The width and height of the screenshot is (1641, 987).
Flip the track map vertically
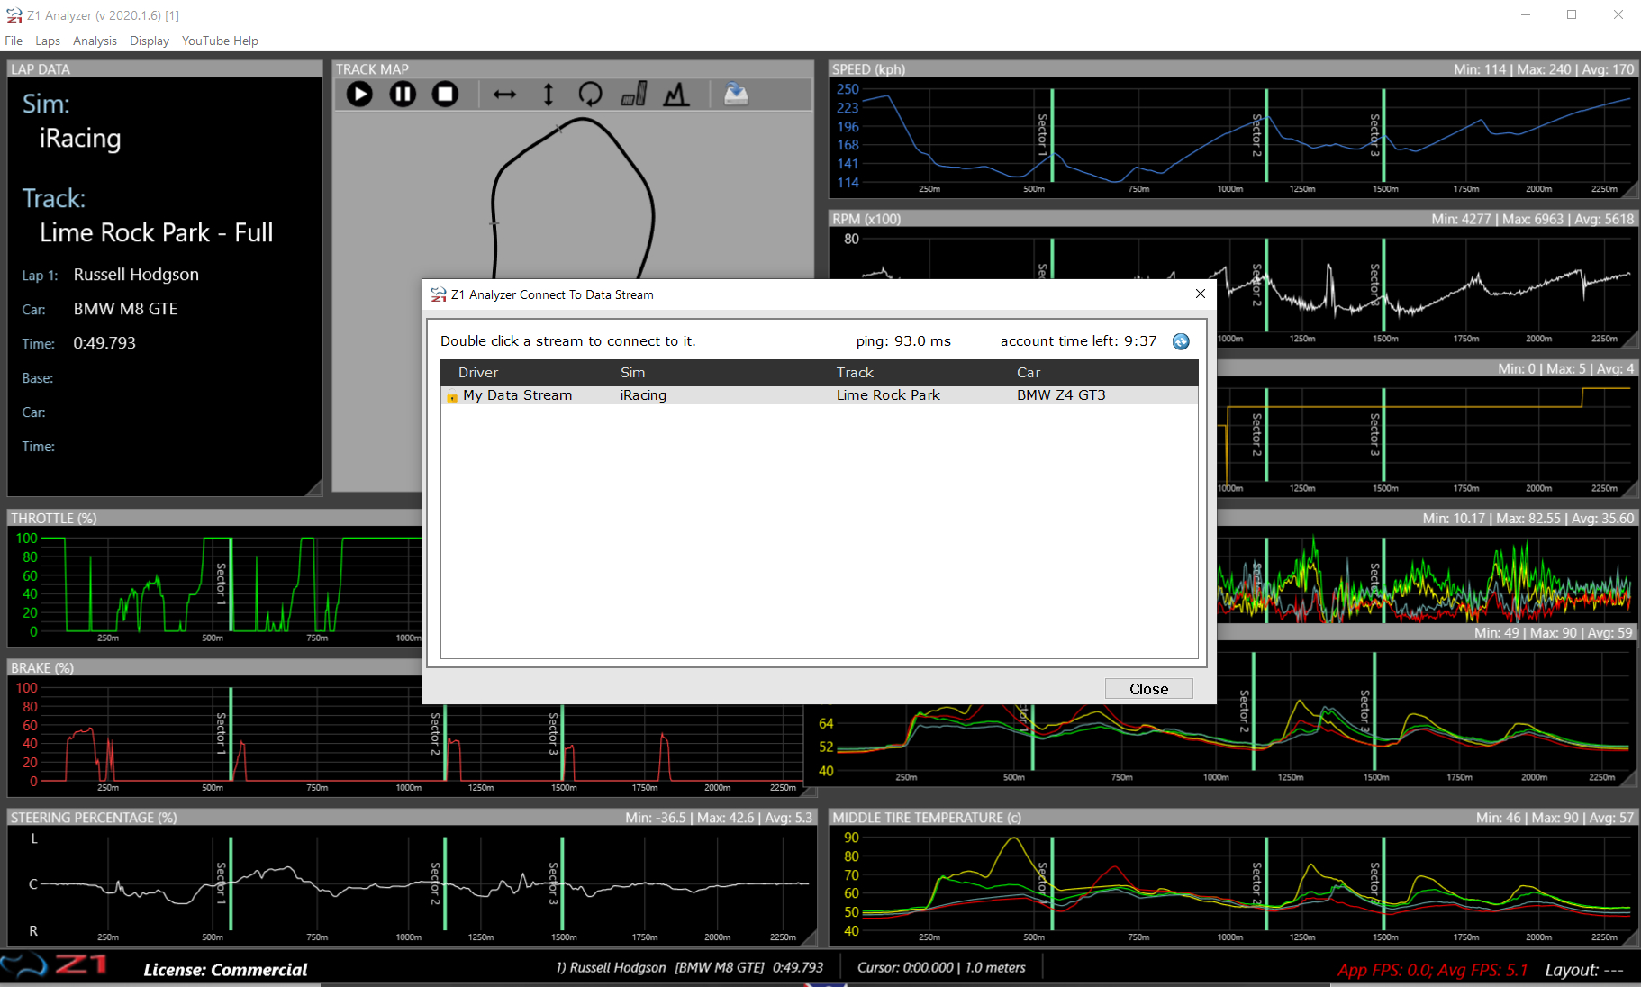(x=548, y=94)
